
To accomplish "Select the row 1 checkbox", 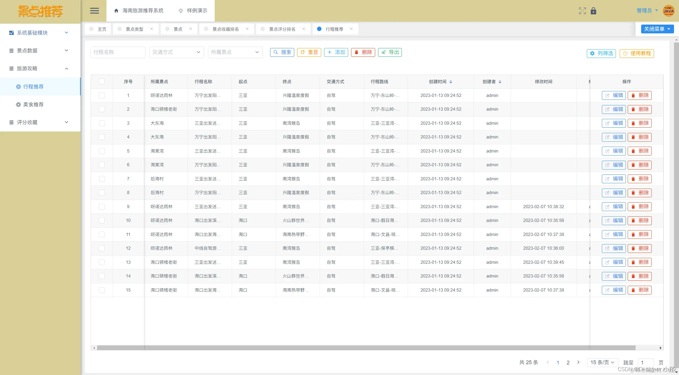I will tap(102, 95).
